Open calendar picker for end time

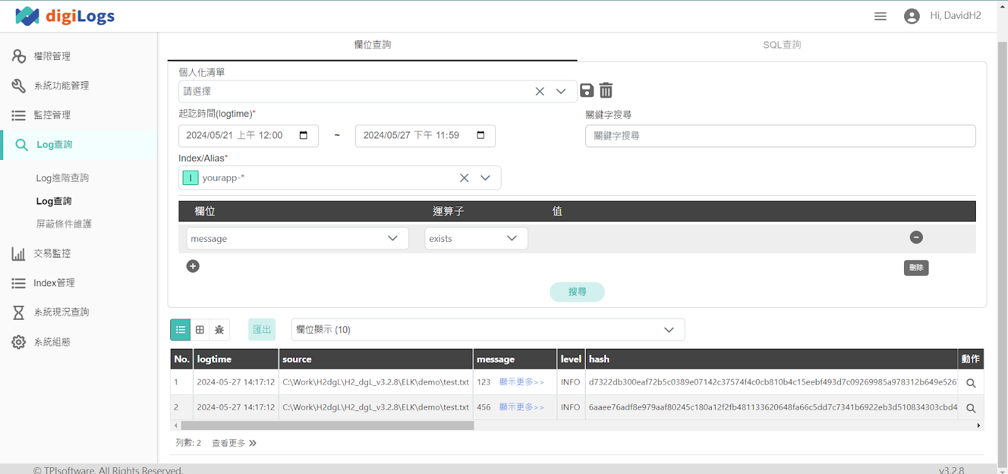pos(481,135)
